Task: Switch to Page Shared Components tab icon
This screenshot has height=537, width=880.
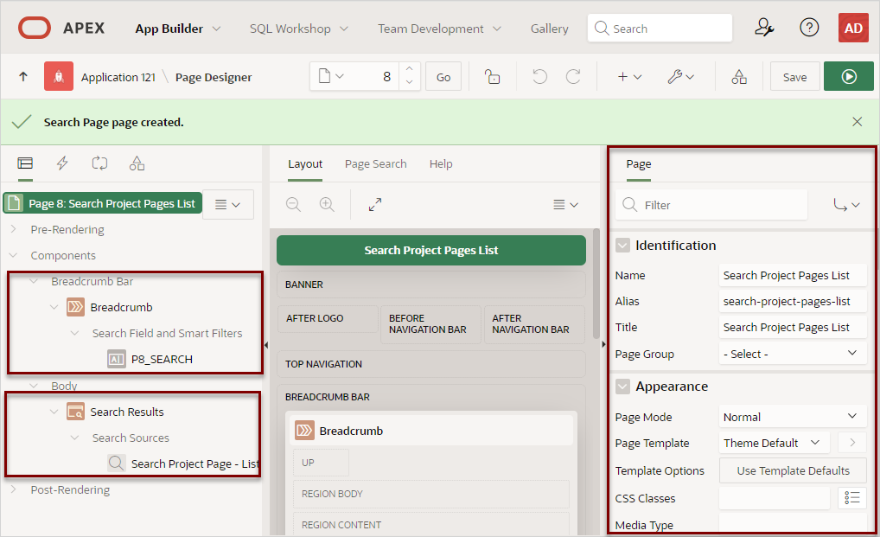Action: tap(137, 163)
